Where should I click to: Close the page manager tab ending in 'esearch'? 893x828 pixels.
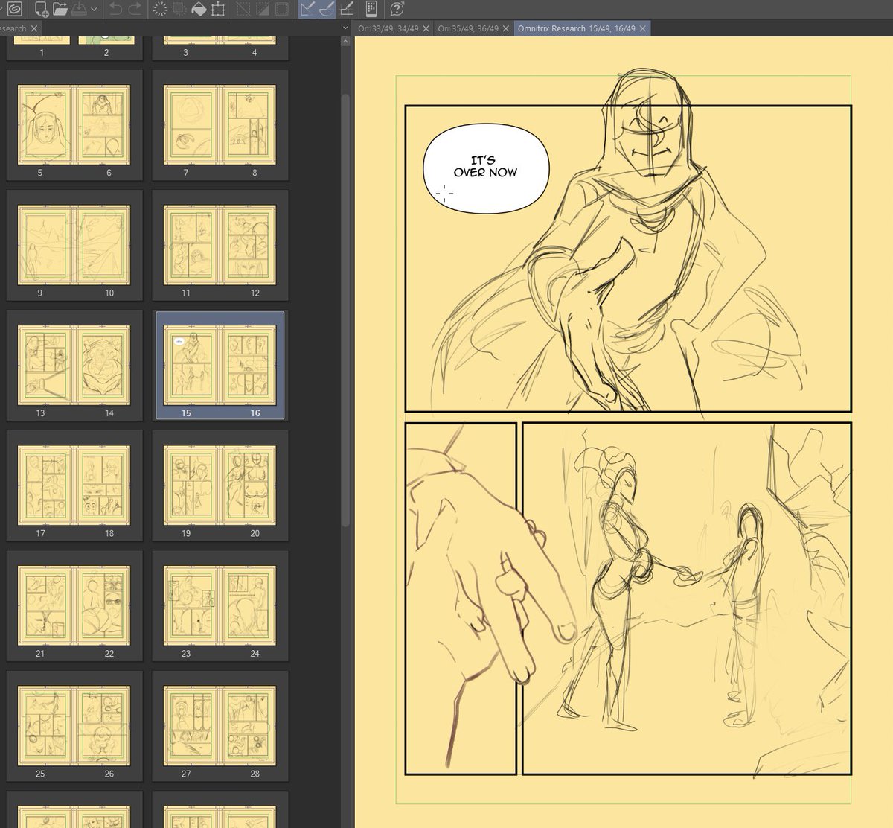click(34, 28)
